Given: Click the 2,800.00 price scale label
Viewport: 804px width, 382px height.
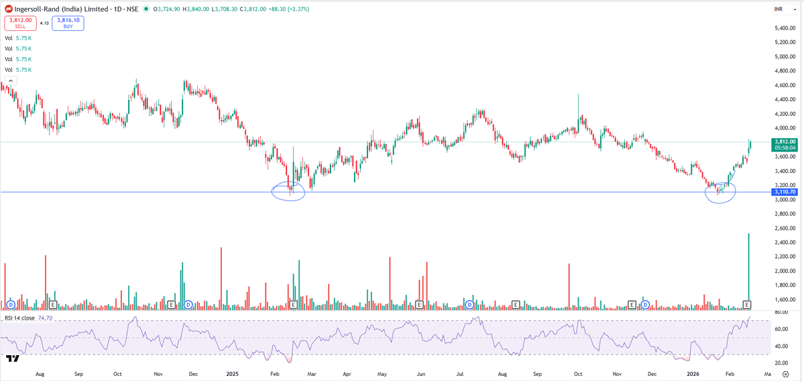Looking at the screenshot, I should coord(785,214).
